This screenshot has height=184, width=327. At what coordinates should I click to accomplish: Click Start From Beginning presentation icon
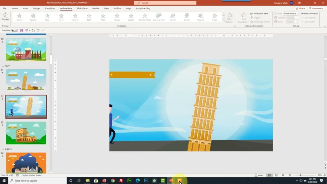click(38, 30)
